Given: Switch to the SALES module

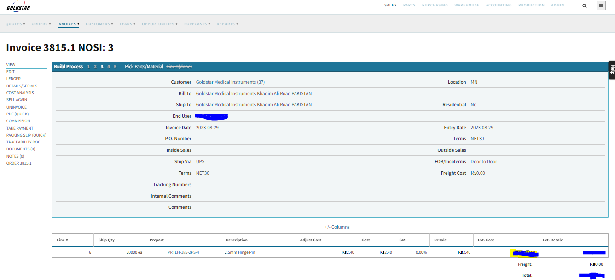Looking at the screenshot, I should click(x=390, y=6).
